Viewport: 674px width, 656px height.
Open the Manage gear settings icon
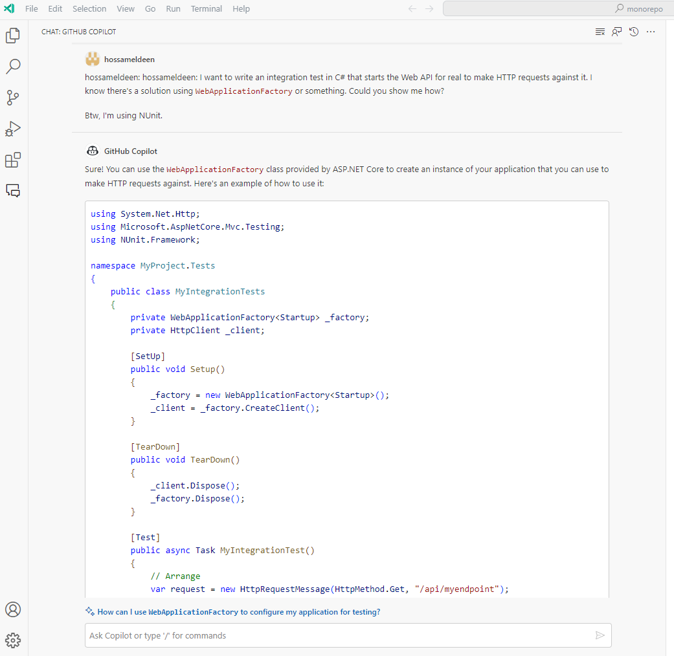tap(13, 640)
